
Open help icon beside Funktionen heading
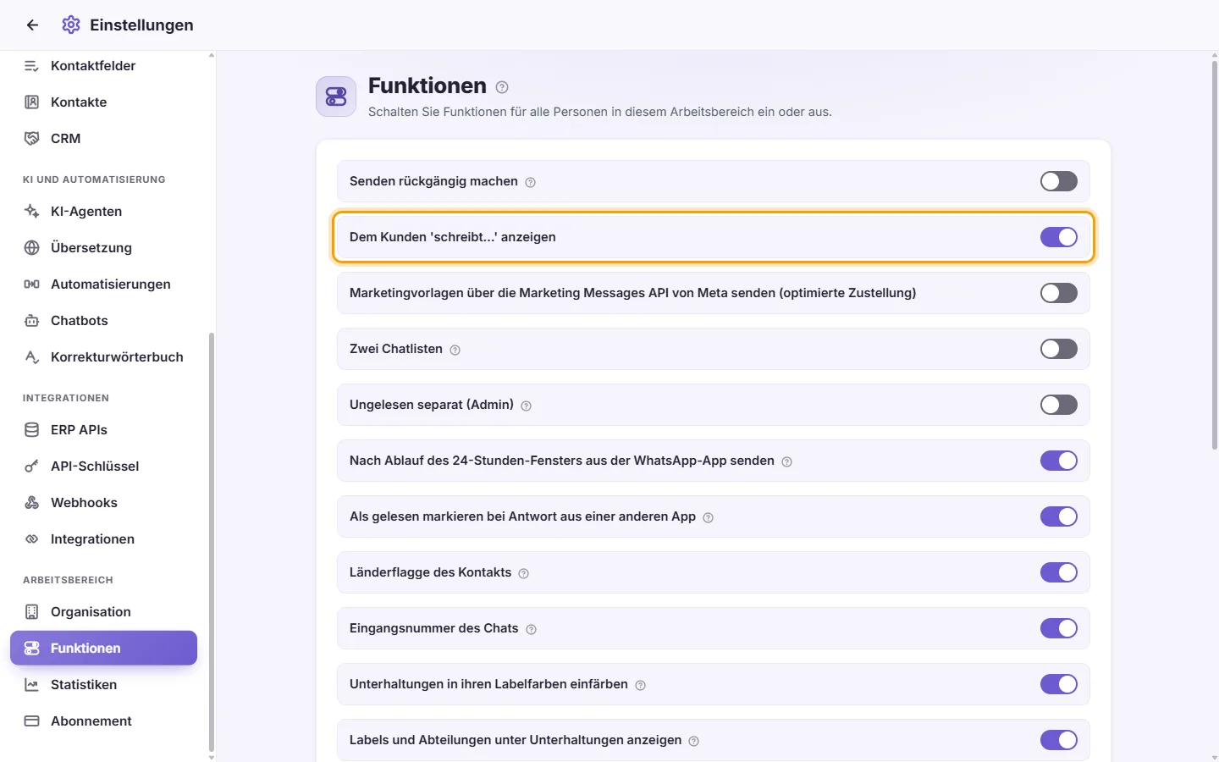(x=502, y=87)
